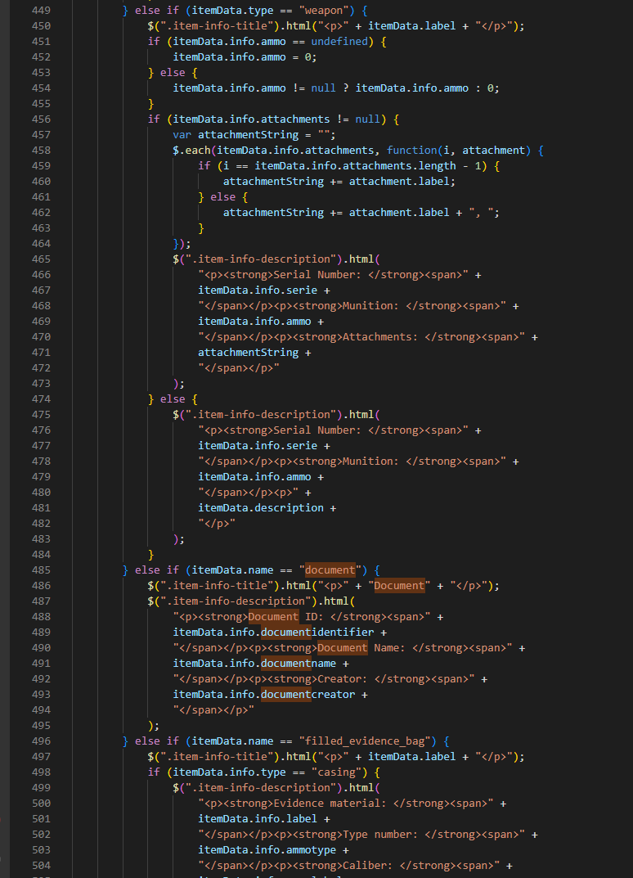Click line number 495 in the gutter

(x=41, y=726)
